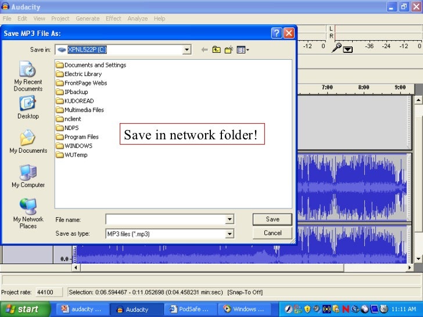Close the Save MP3 File As dialog
423x317 pixels.
point(289,33)
